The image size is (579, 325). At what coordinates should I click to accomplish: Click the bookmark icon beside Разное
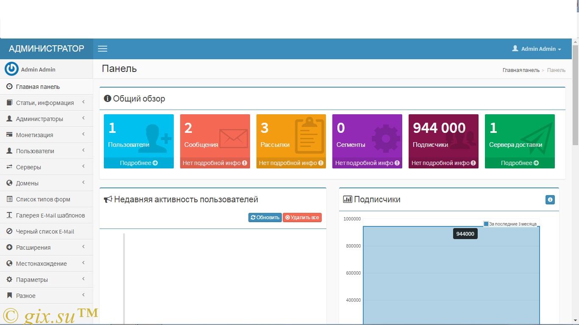tap(9, 295)
